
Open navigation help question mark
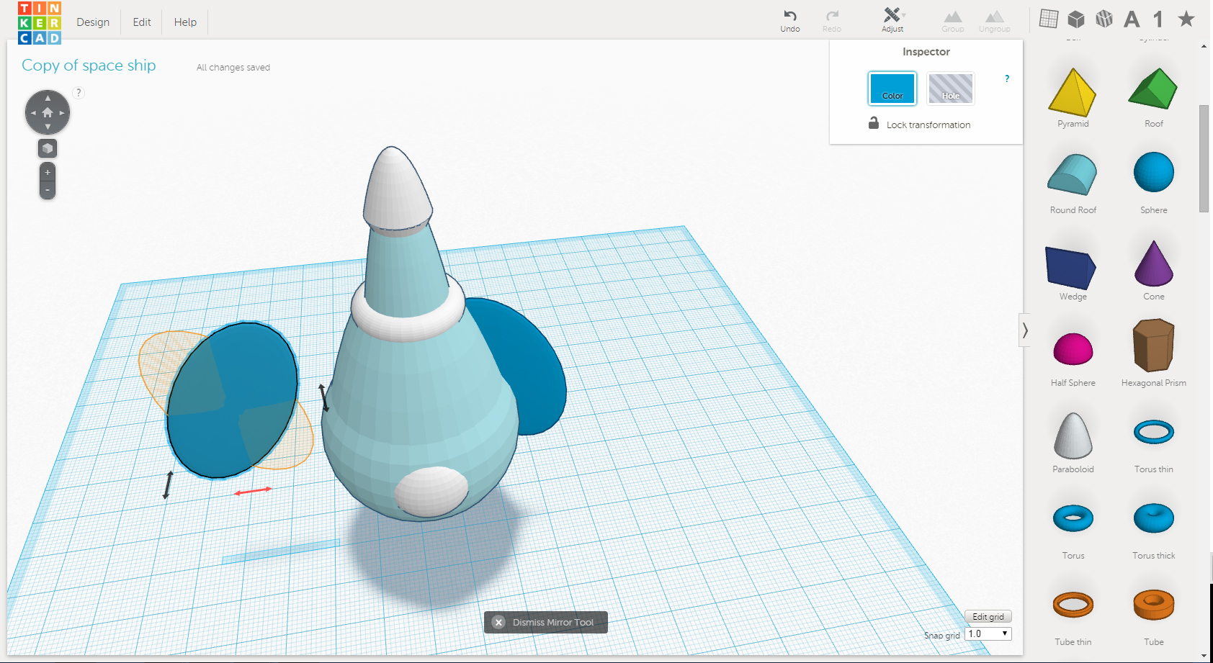tap(79, 92)
